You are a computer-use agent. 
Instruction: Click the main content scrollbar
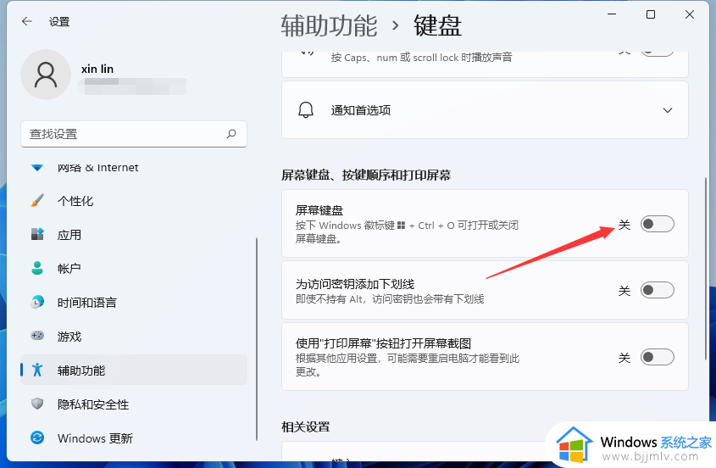tap(706, 269)
